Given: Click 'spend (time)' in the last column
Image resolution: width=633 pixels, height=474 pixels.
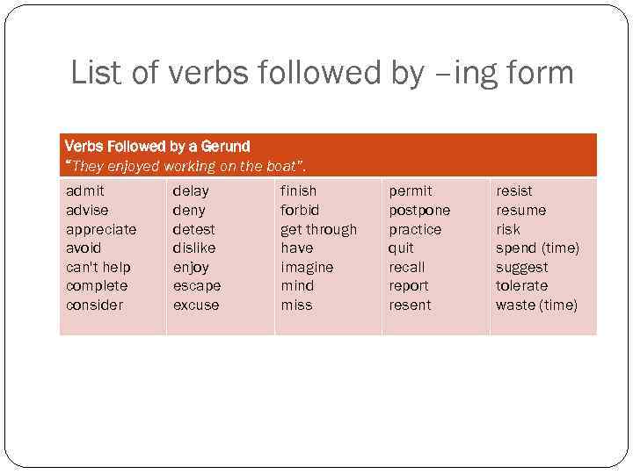Looking at the screenshot, I should pos(537,248).
